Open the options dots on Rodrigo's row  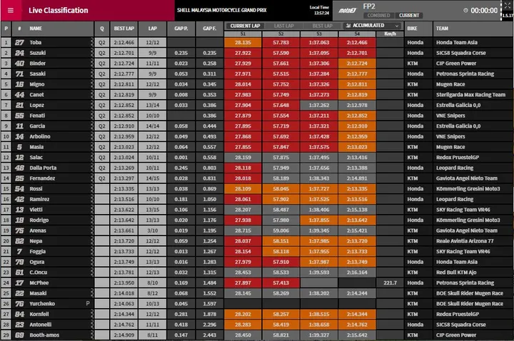pos(92,220)
